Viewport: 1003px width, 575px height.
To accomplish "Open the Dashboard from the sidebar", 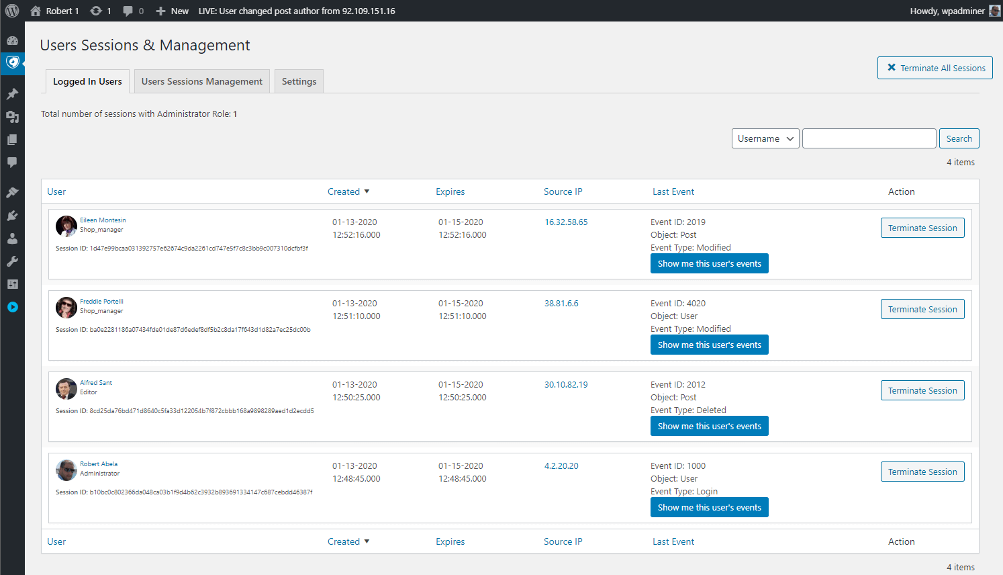I will point(12,40).
